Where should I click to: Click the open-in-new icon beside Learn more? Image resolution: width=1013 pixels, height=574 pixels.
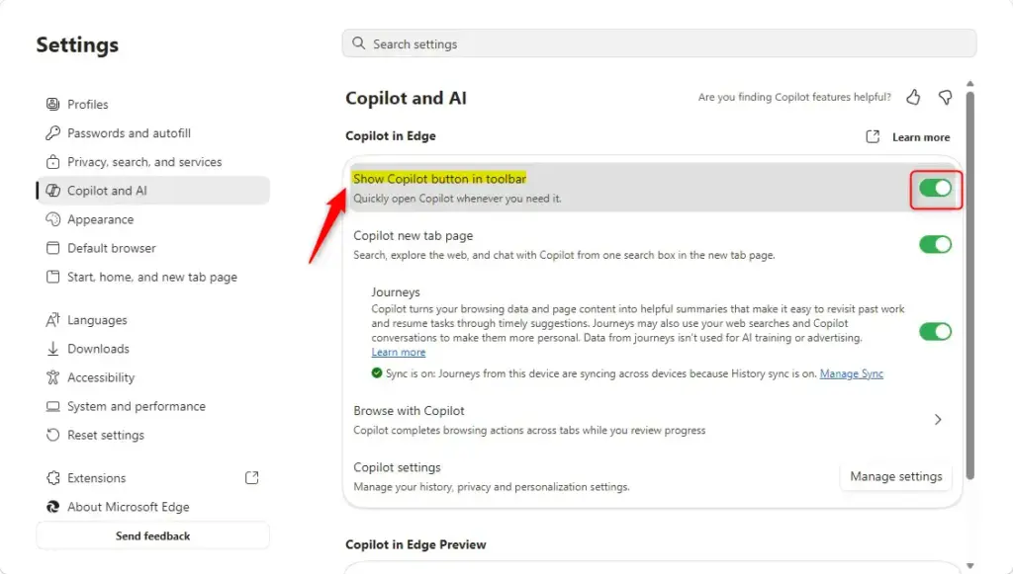click(x=873, y=136)
